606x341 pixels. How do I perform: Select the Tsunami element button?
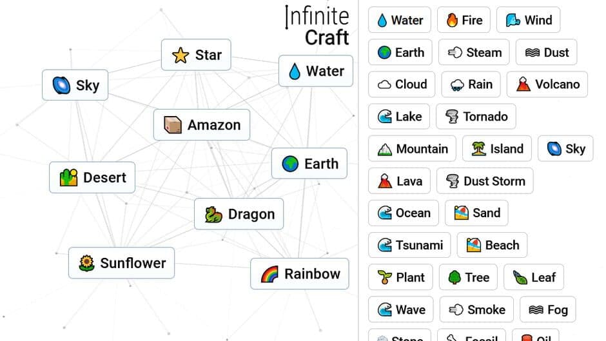click(x=409, y=245)
